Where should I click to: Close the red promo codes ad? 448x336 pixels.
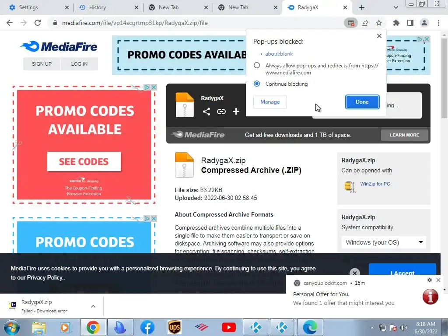(154, 87)
